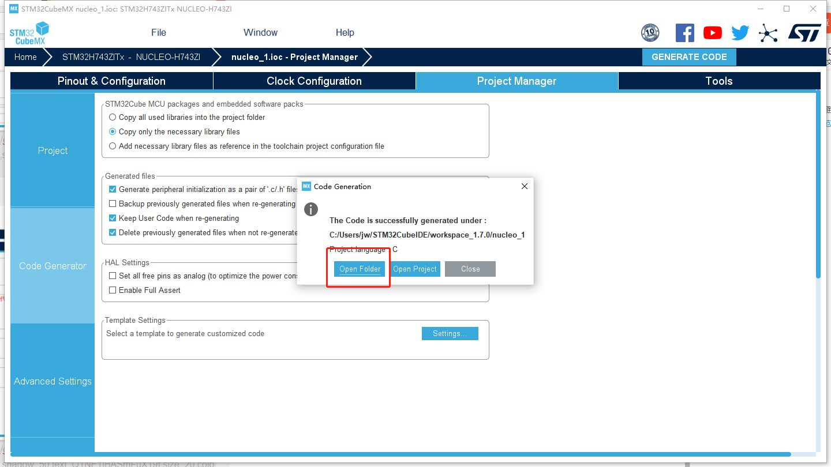Switch to Pinout & Configuration tab

click(111, 81)
